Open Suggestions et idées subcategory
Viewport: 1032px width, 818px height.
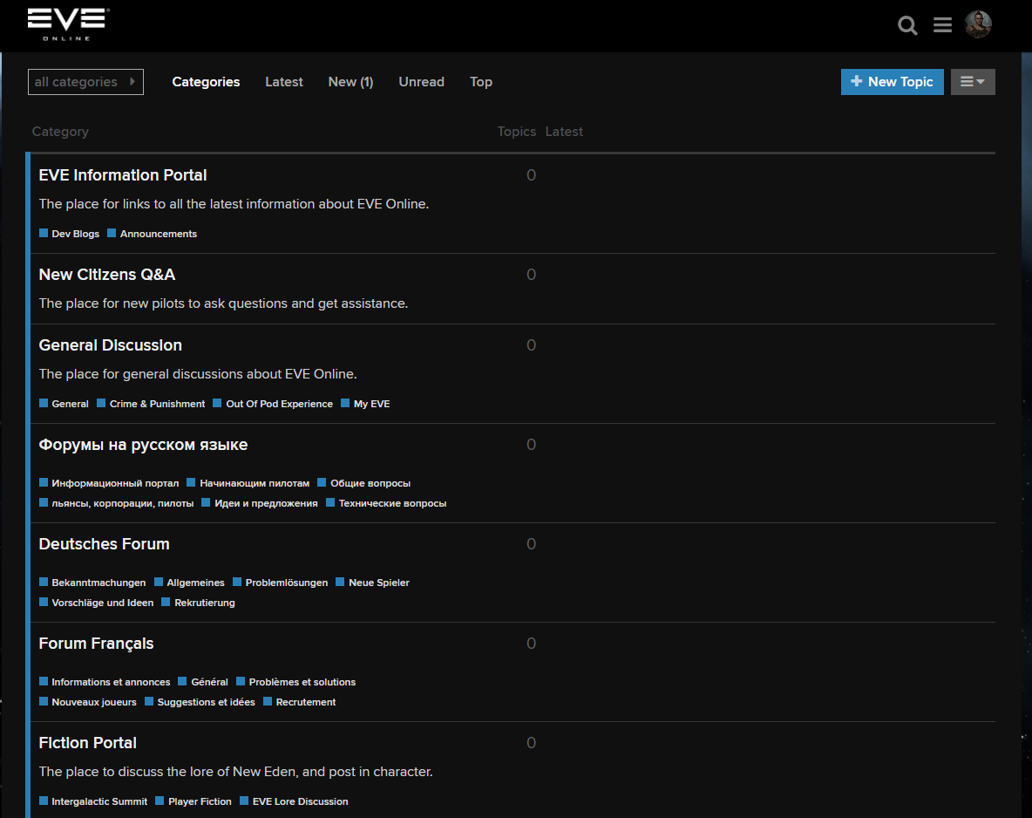pos(200,702)
